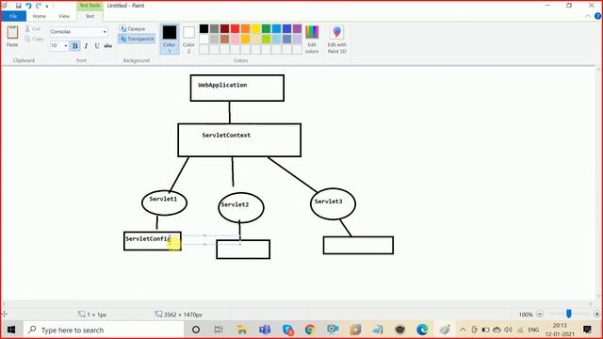Open Customize Quick Access Toolbar arrow
Image resolution: width=603 pixels, height=339 pixels.
pyautogui.click(x=47, y=6)
